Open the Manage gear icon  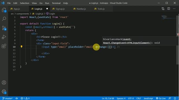tap(4, 91)
